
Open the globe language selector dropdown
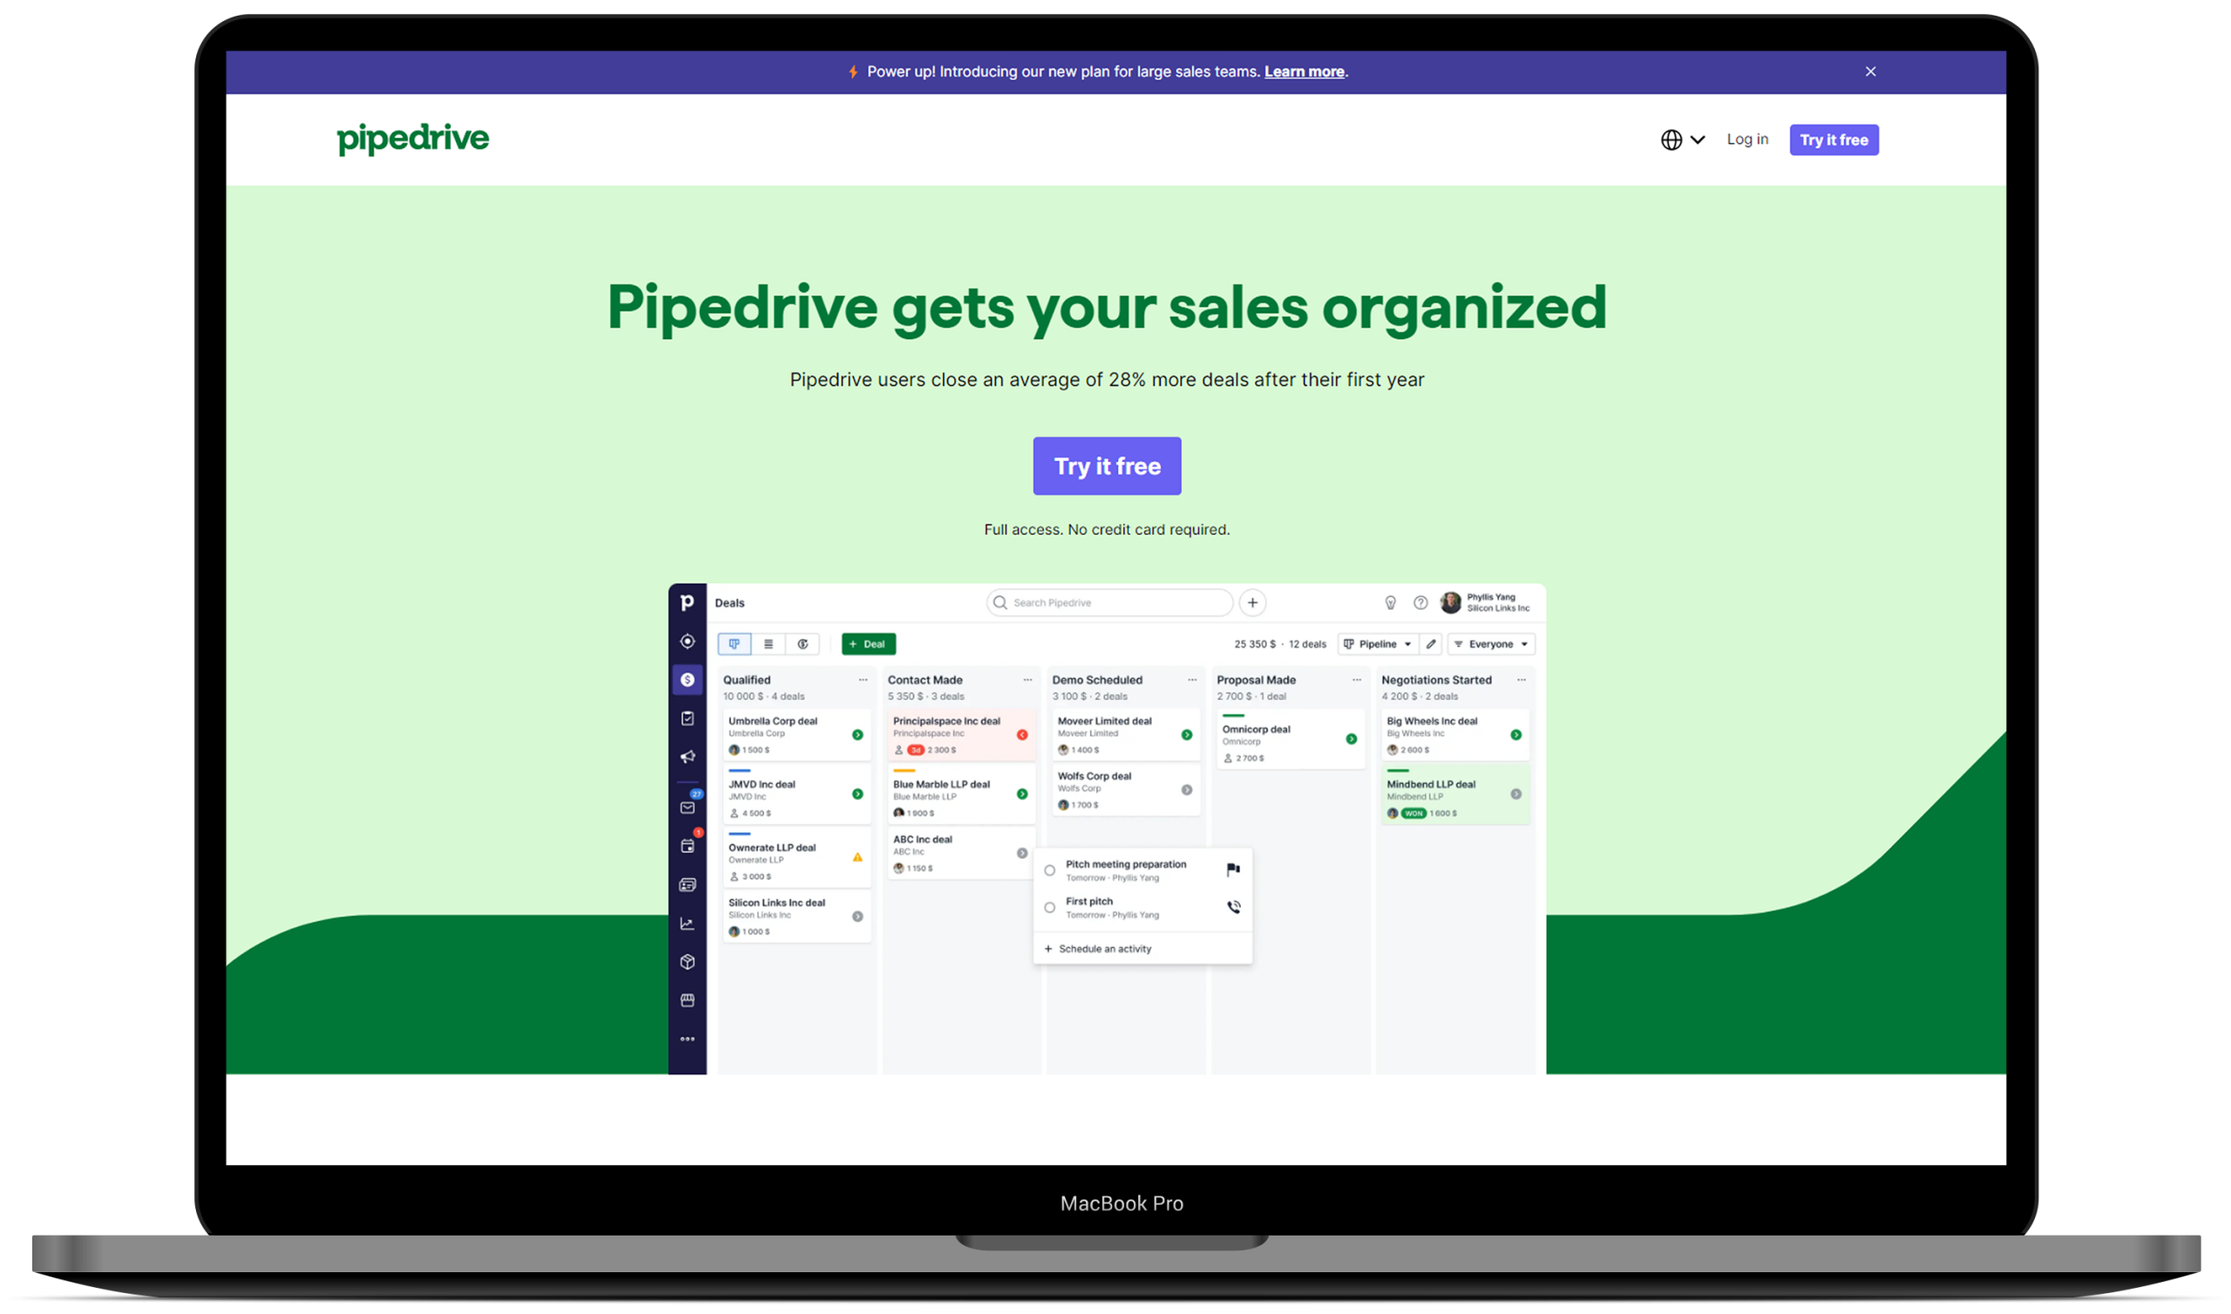[1682, 139]
